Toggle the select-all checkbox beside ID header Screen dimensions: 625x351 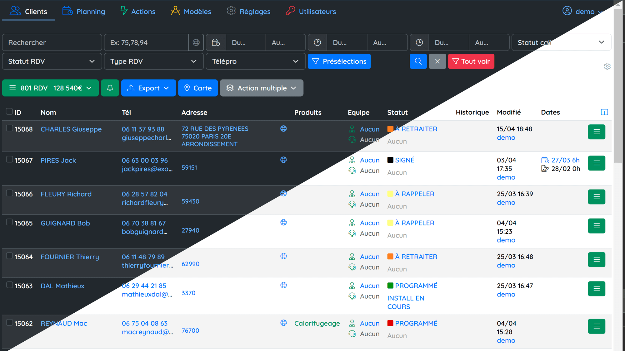click(x=9, y=112)
